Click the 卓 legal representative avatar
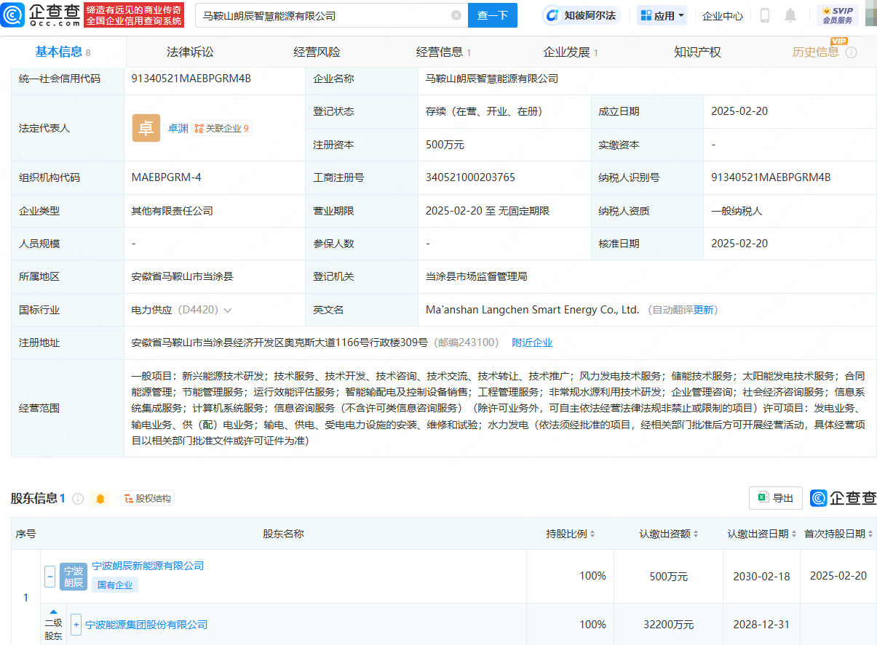 pos(146,128)
